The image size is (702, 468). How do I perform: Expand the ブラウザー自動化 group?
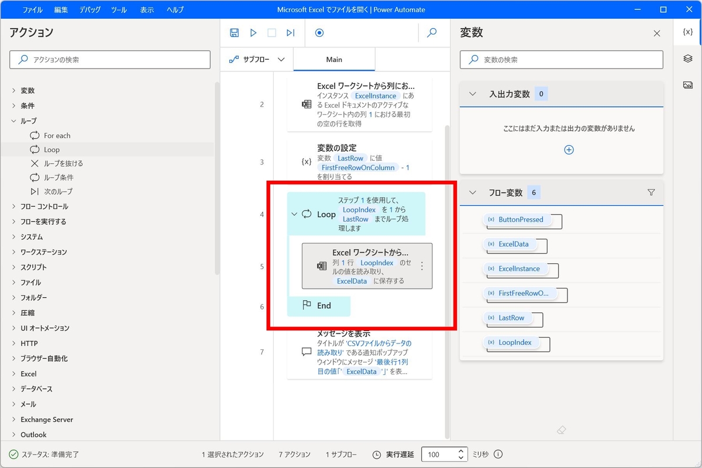14,359
